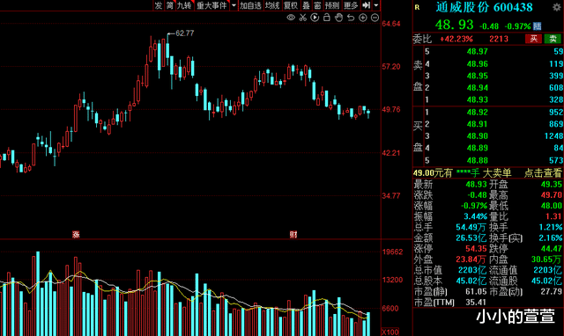This screenshot has width=564, height=336.
Task: Select buy level 1 price 48.92
Action: point(477,112)
